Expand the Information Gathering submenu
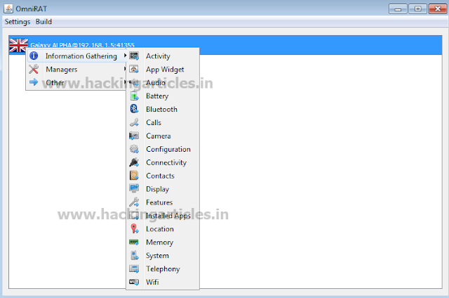This screenshot has height=298, width=449. coord(77,56)
